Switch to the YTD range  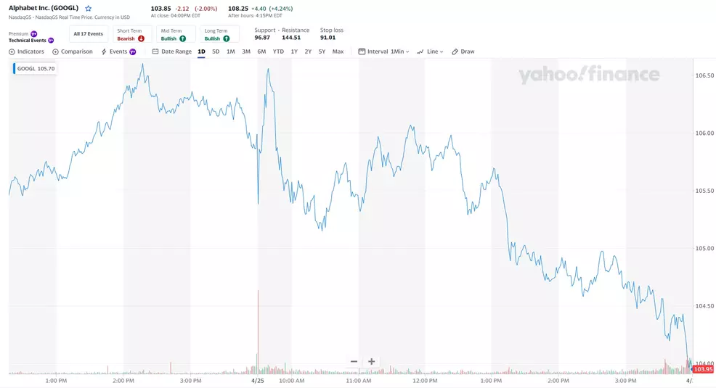pyautogui.click(x=278, y=51)
